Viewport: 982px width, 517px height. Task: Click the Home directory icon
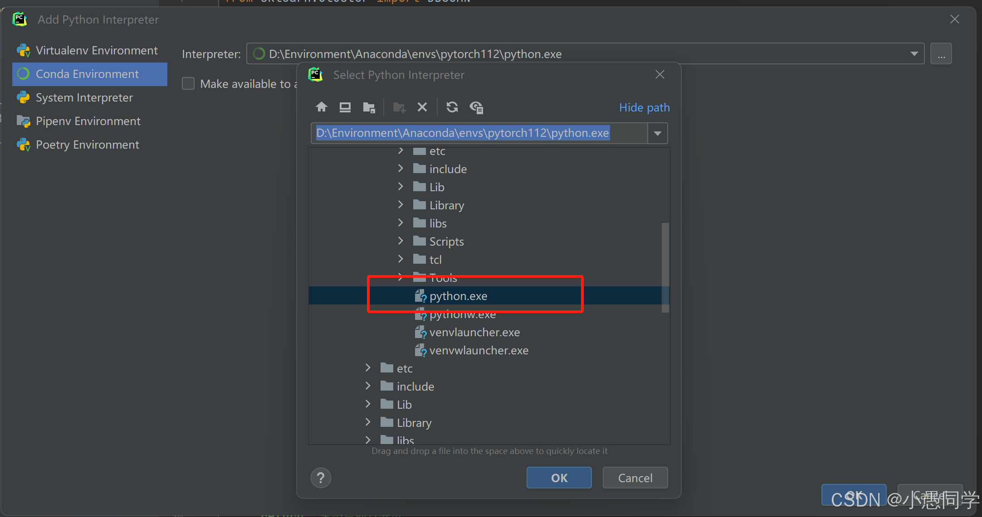(x=322, y=107)
